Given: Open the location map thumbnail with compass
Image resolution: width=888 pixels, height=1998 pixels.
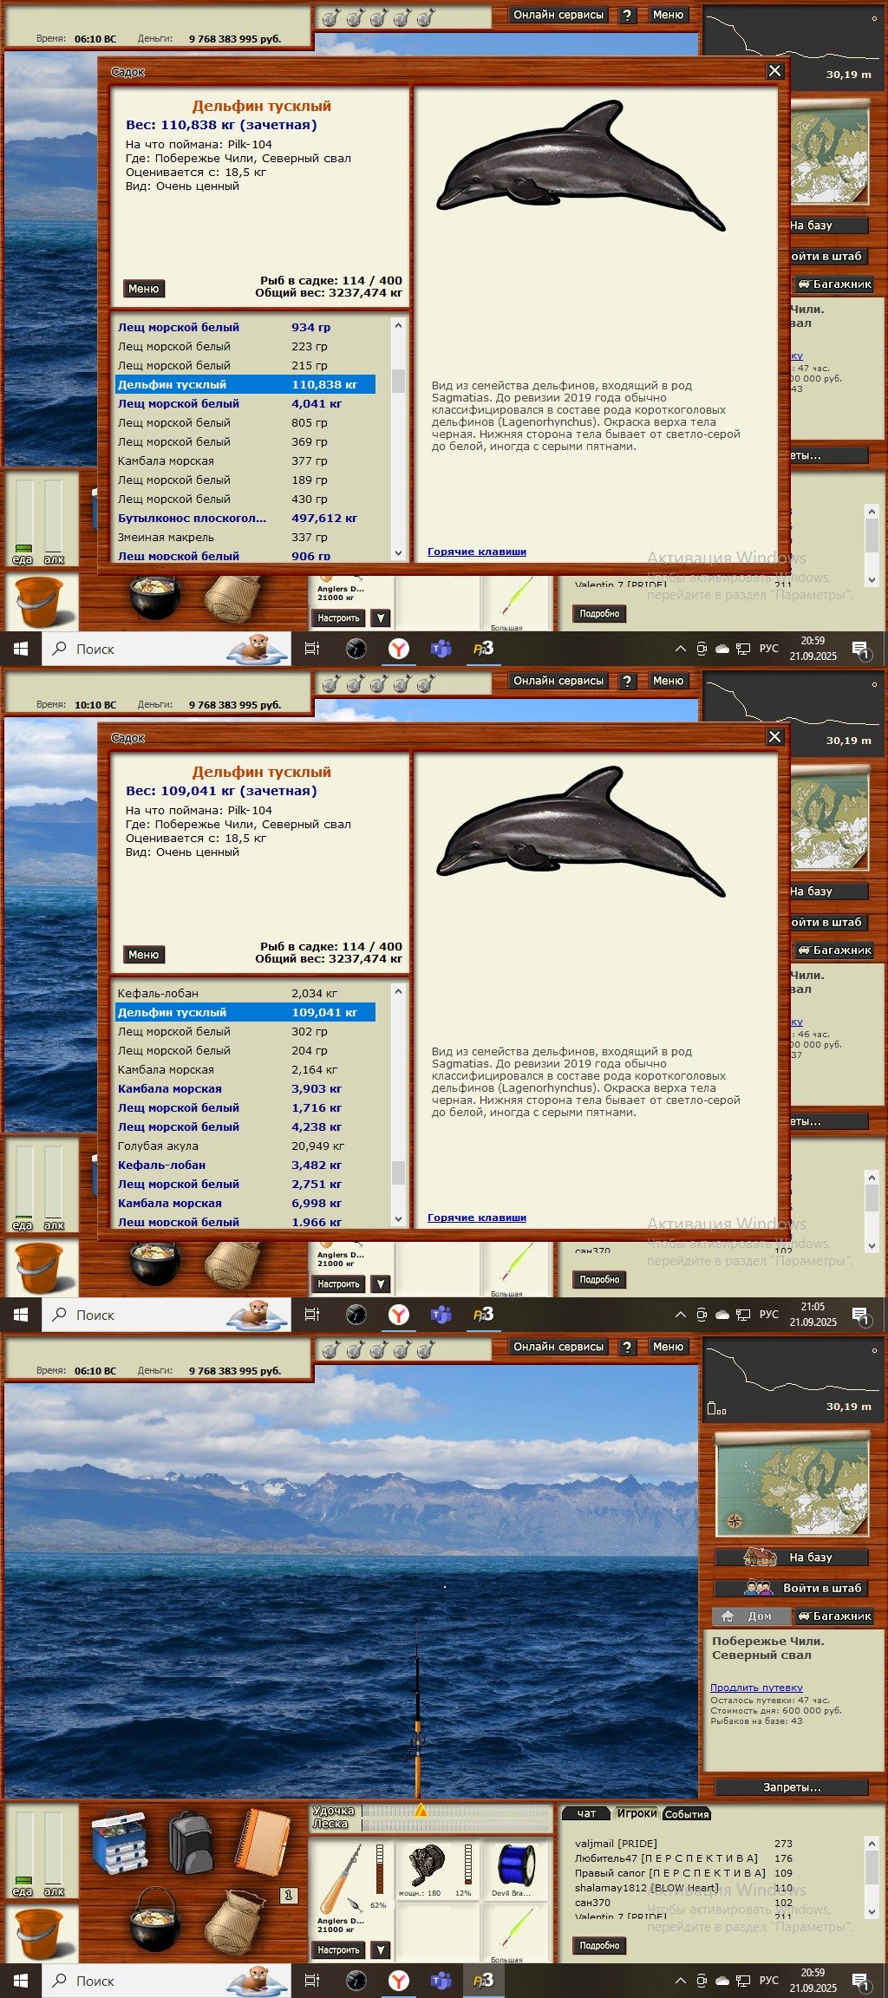Looking at the screenshot, I should point(791,1484).
